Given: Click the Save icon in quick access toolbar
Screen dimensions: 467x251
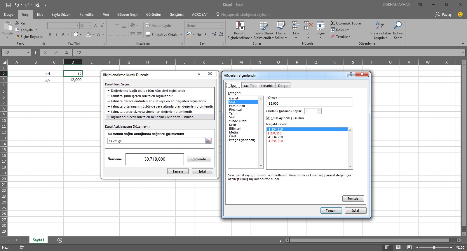Looking at the screenshot, I should pos(8,5).
